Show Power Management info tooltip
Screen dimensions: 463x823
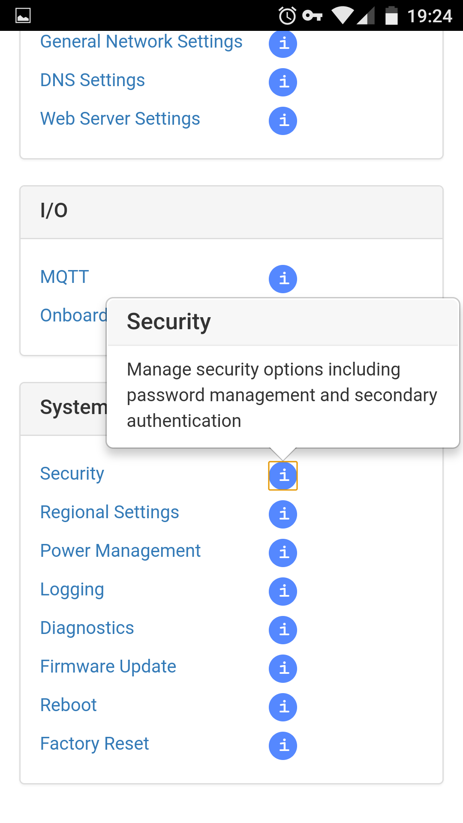pos(283,553)
